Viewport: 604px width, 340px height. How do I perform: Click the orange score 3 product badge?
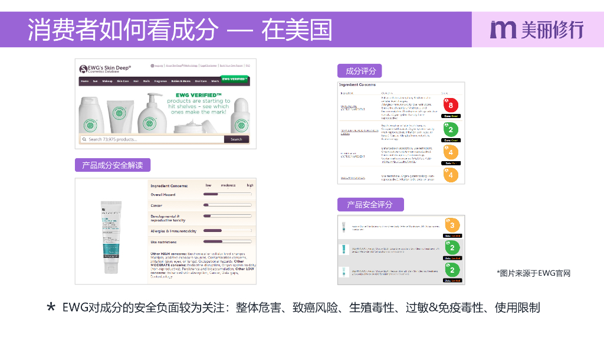click(x=452, y=225)
